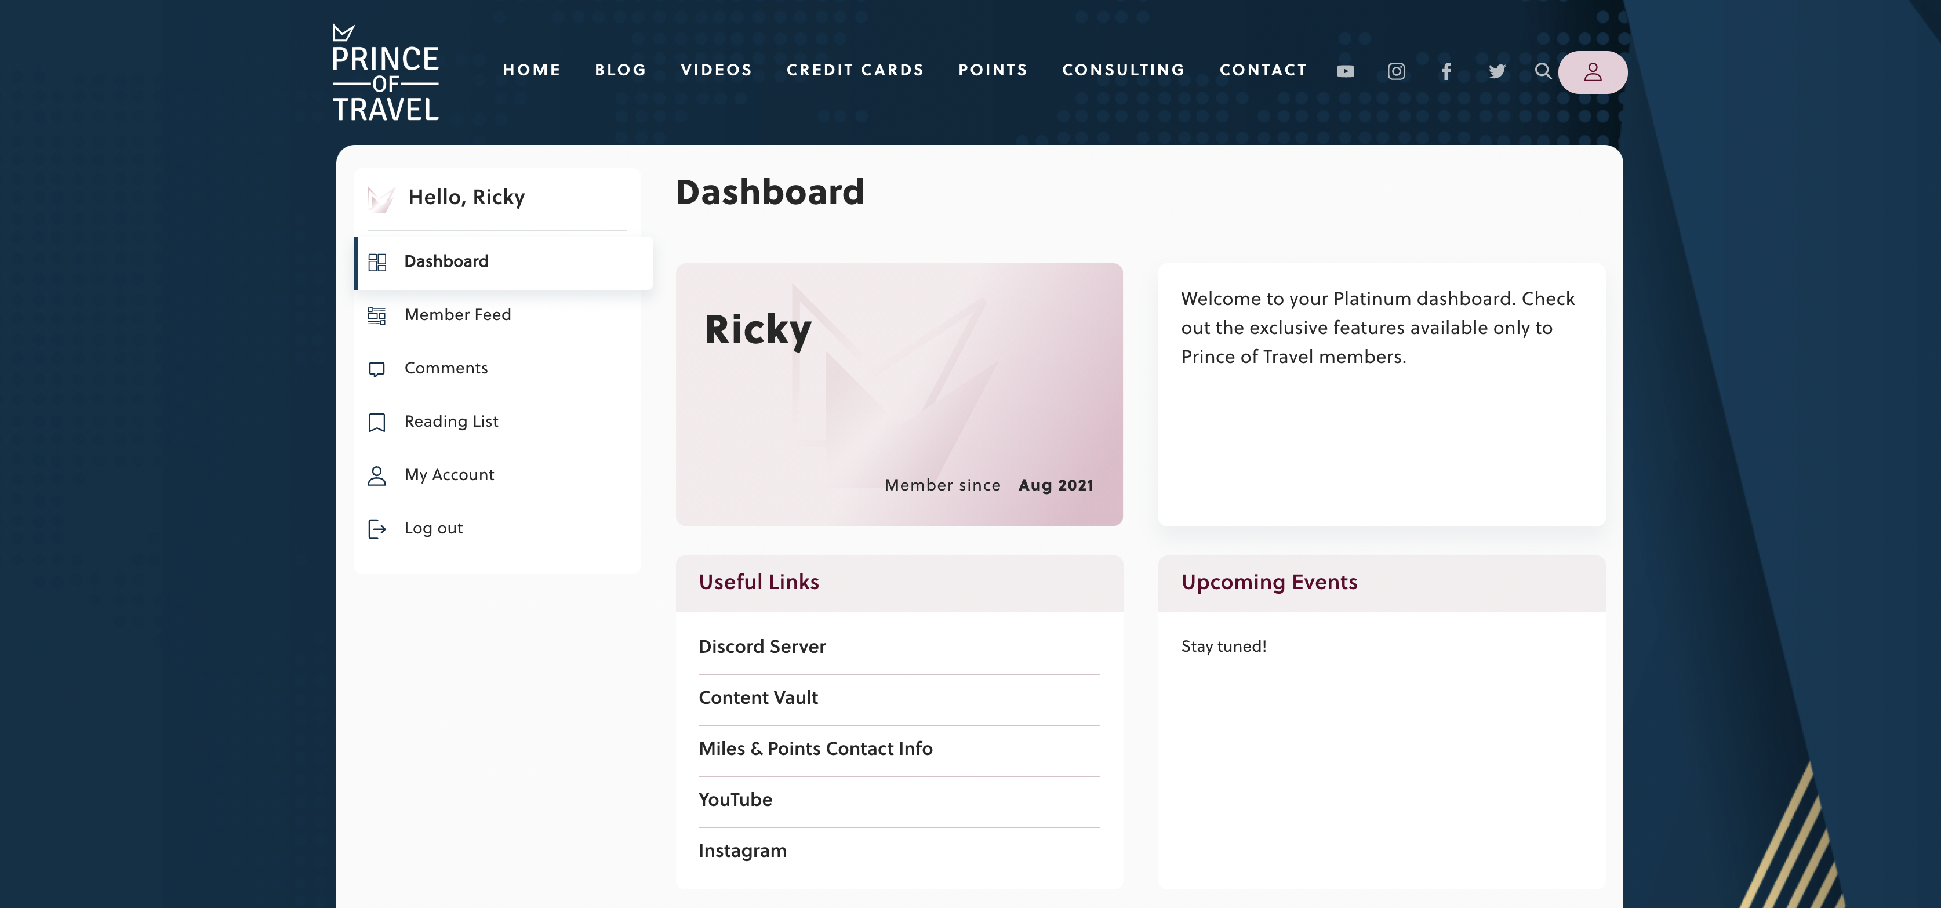The height and width of the screenshot is (908, 1941).
Task: Select Member Feed in sidebar
Action: pyautogui.click(x=457, y=315)
